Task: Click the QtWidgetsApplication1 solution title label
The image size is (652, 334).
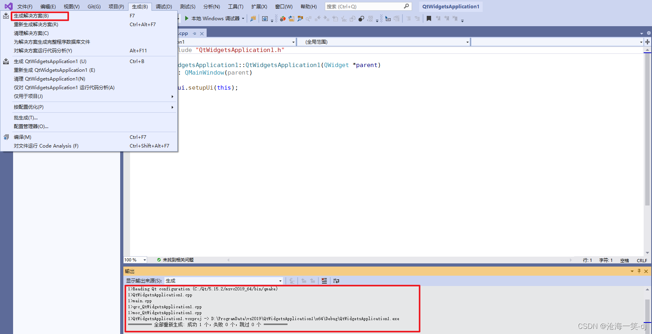Action: pyautogui.click(x=451, y=6)
